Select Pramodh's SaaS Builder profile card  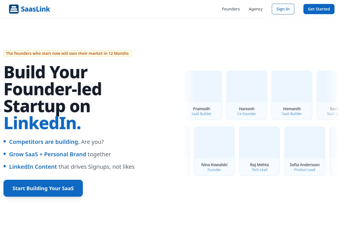[202, 95]
